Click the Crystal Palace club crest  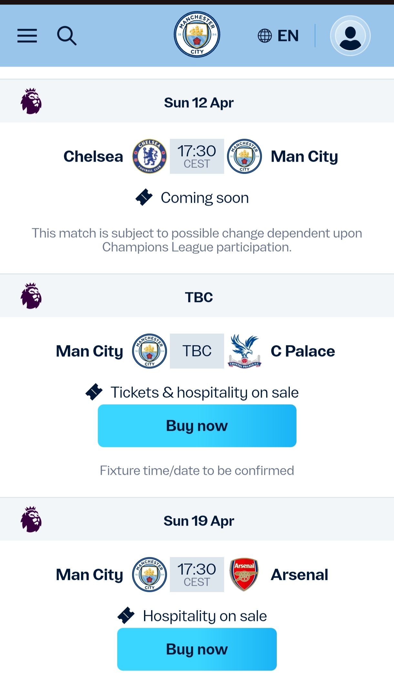(x=244, y=351)
